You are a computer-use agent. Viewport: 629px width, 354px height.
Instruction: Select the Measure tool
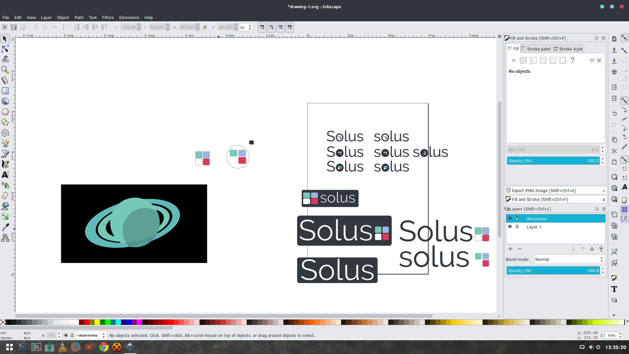tap(5, 80)
